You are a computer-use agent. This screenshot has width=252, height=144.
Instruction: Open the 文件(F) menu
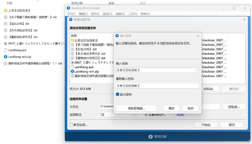pyautogui.click(x=71, y=14)
